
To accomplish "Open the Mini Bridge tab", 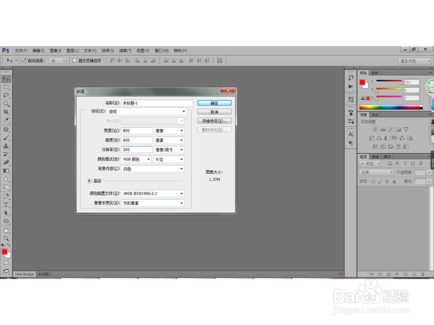I will [24, 274].
